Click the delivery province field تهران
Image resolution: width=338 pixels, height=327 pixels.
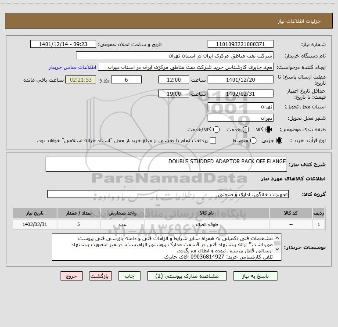(241, 107)
